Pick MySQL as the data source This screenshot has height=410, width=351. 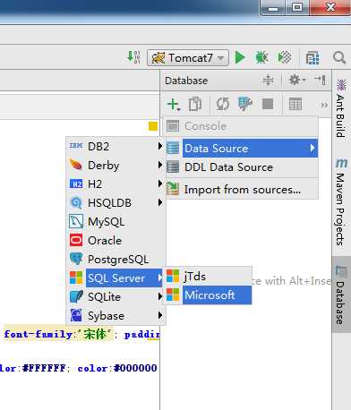pyautogui.click(x=116, y=222)
